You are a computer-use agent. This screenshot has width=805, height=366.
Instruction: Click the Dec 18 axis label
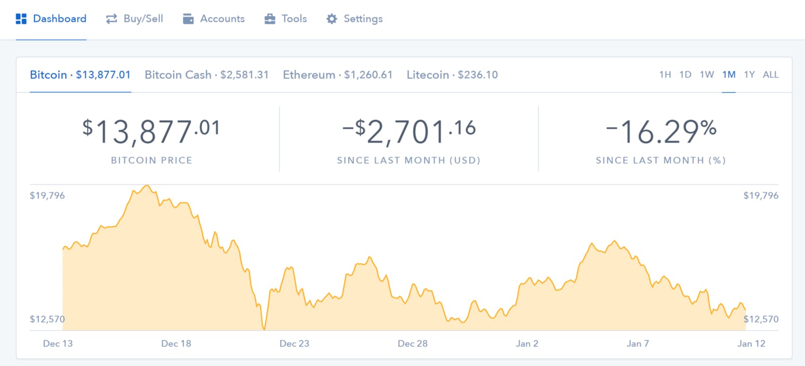(177, 343)
